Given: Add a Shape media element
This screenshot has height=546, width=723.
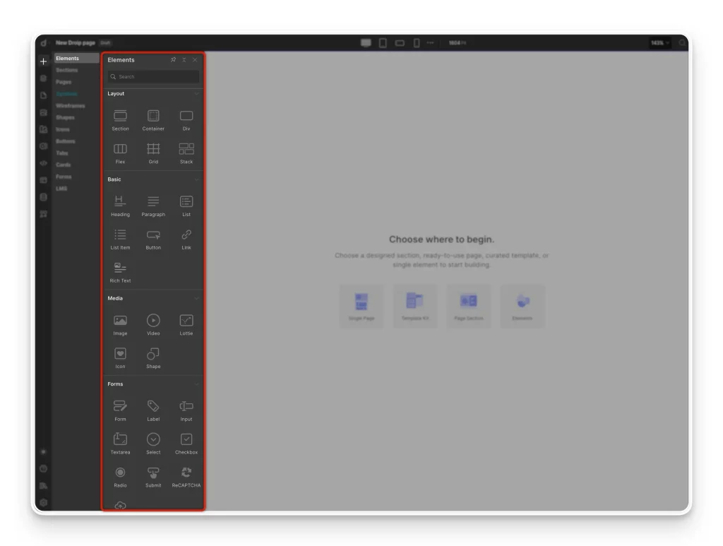Looking at the screenshot, I should (153, 358).
